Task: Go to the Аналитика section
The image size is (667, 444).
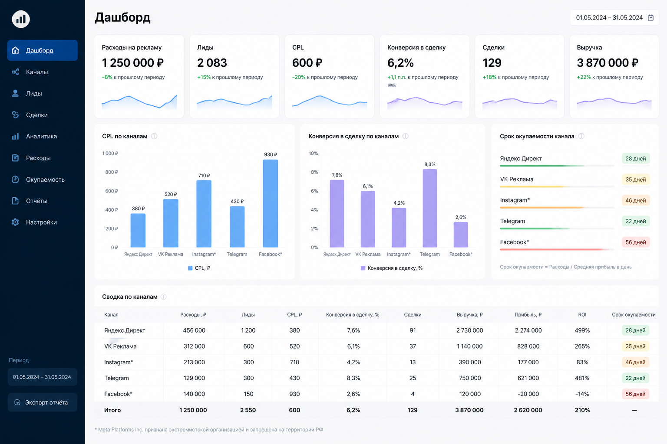Action: pos(43,136)
